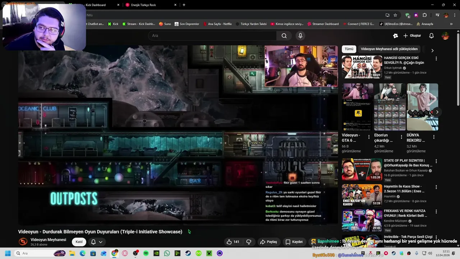Viewport: 460px width, 259px height.
Task: Open the Suno bookmark
Action: click(165, 24)
